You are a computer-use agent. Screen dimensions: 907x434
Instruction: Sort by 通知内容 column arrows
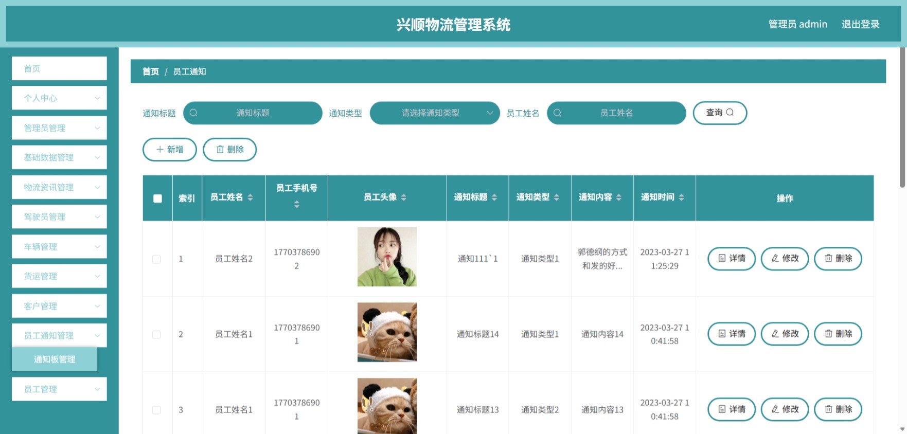tap(618, 197)
